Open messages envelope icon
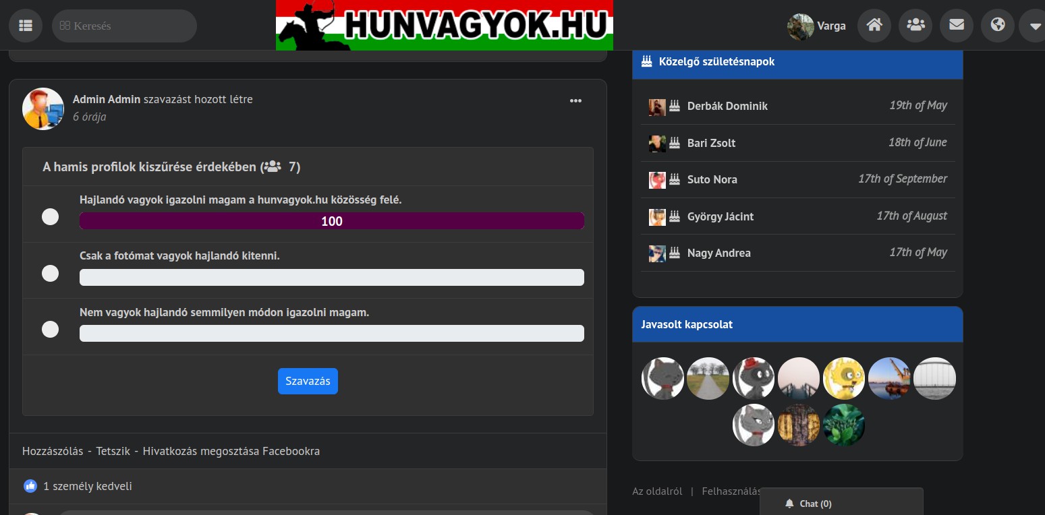1045x515 pixels. click(957, 26)
